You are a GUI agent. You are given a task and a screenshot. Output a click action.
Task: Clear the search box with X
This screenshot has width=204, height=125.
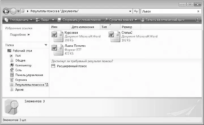point(198,11)
